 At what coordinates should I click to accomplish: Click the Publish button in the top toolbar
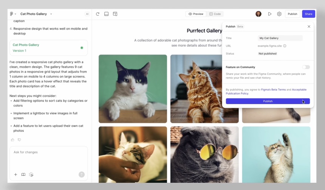pos(292,14)
